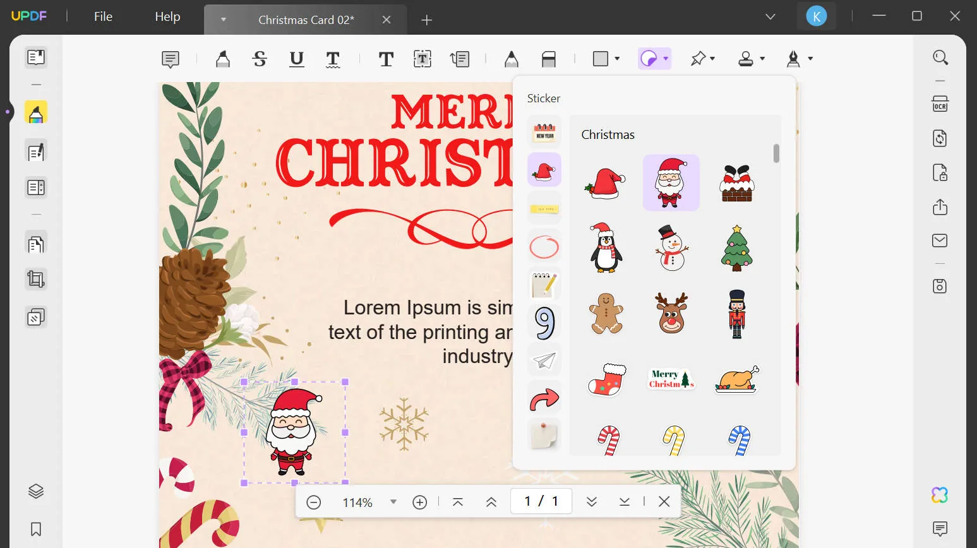Open the File menu
The width and height of the screenshot is (977, 548).
(102, 16)
